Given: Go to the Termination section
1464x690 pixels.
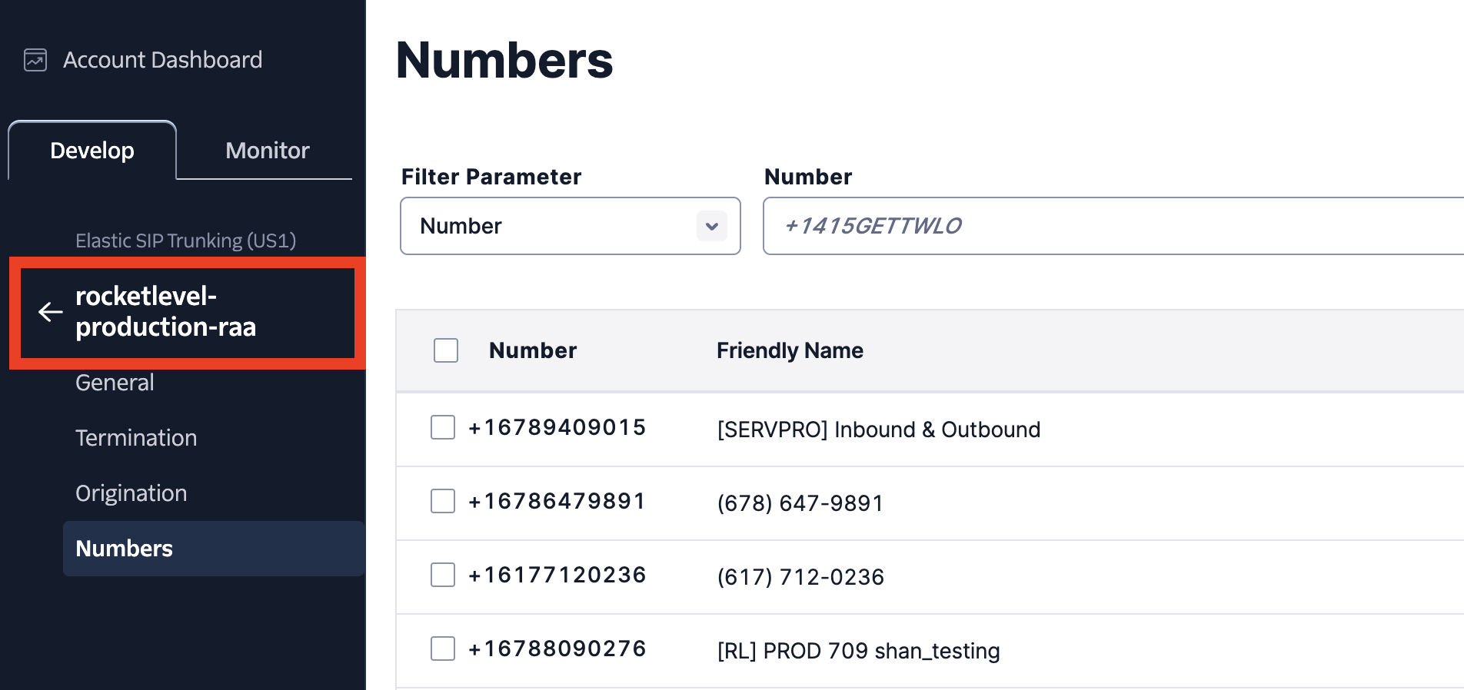Looking at the screenshot, I should pyautogui.click(x=136, y=438).
